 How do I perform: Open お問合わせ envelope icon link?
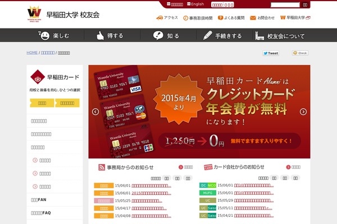click(x=262, y=18)
